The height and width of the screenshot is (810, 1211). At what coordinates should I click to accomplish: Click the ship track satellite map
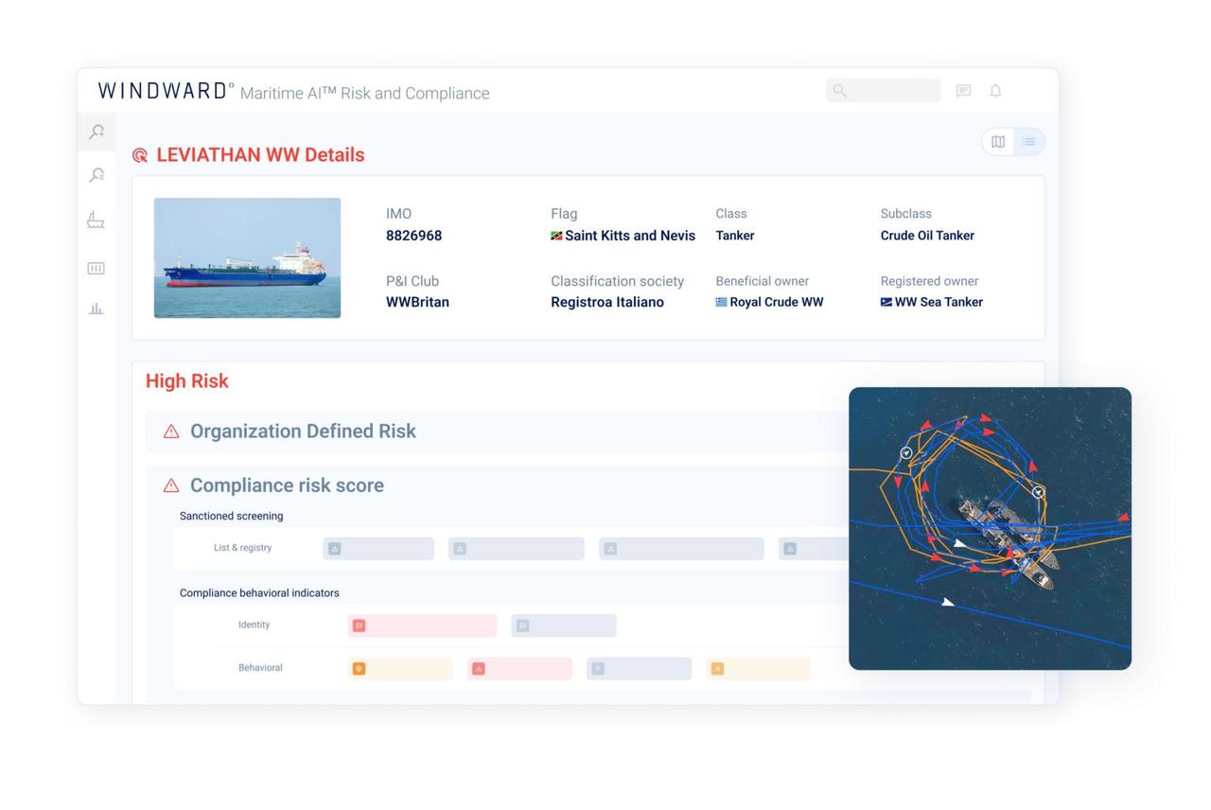[990, 528]
